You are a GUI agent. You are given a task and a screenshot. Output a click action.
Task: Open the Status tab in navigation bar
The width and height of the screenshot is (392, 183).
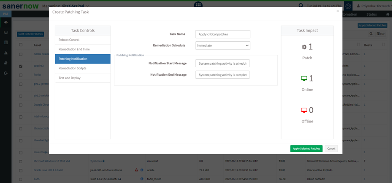pos(371,14)
